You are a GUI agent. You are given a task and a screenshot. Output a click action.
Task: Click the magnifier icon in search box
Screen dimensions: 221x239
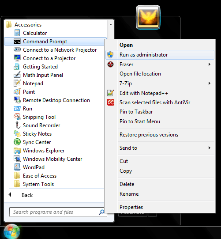101,212
